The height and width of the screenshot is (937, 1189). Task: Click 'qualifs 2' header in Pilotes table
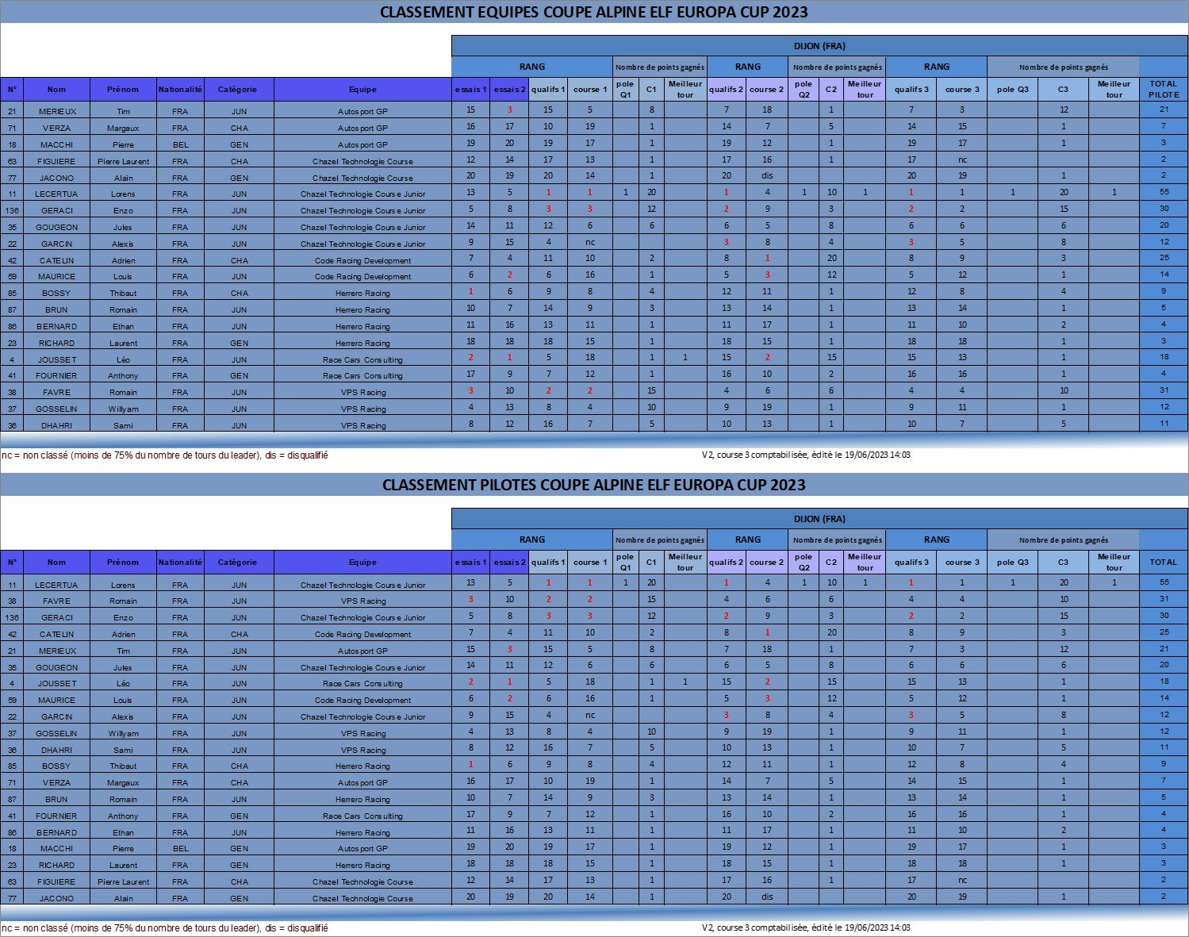click(726, 562)
